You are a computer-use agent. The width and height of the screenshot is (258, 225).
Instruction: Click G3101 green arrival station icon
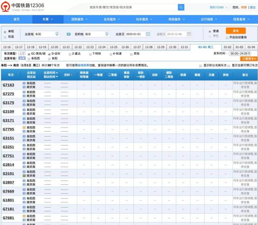point(24,176)
